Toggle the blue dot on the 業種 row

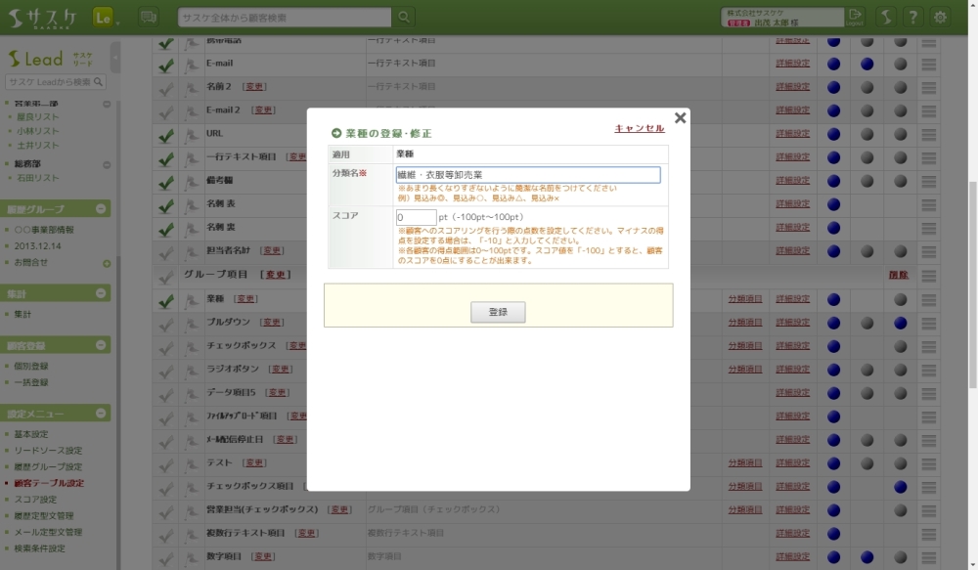(834, 299)
